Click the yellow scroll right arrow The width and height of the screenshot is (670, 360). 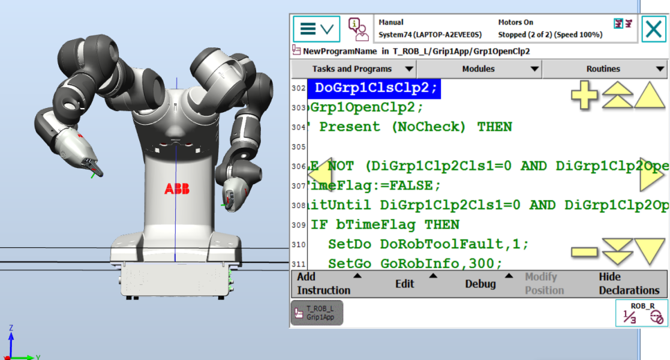pyautogui.click(x=652, y=175)
